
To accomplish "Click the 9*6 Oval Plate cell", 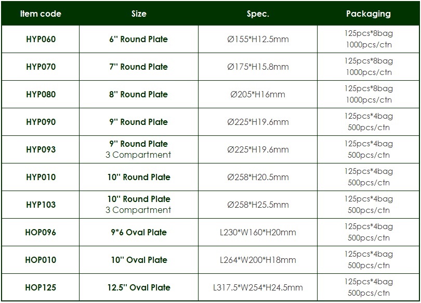I will (x=139, y=232).
